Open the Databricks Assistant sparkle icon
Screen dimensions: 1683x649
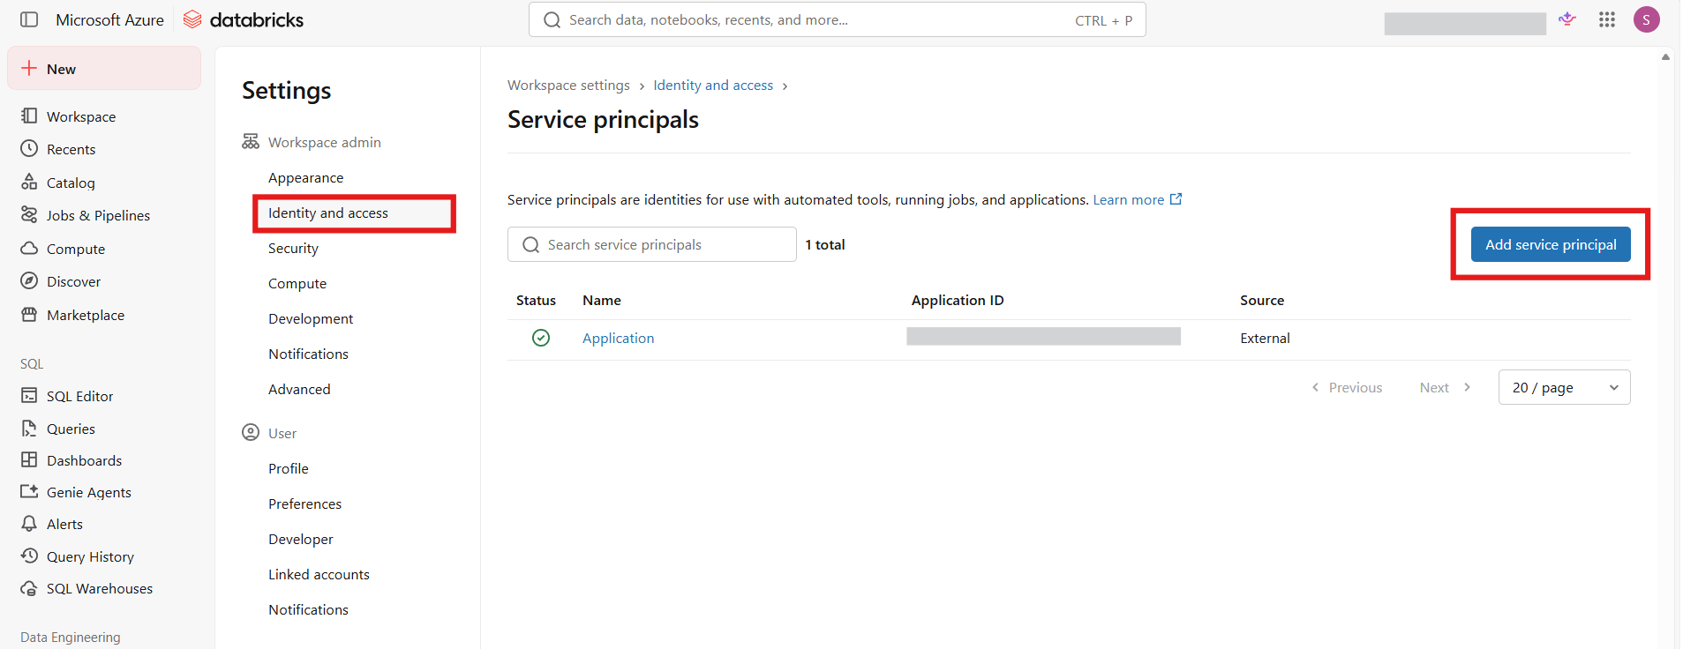(x=1567, y=19)
